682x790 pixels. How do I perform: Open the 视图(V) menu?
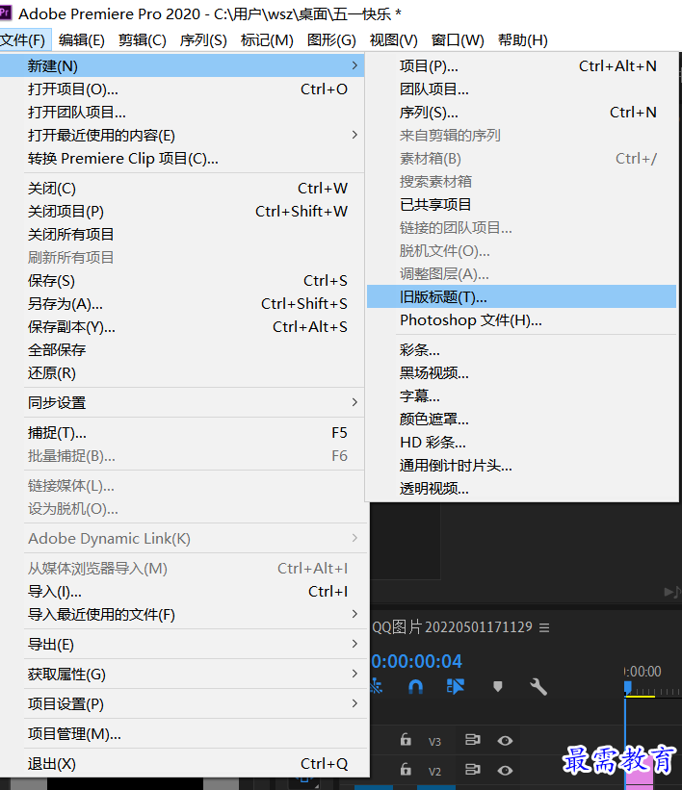click(x=393, y=39)
